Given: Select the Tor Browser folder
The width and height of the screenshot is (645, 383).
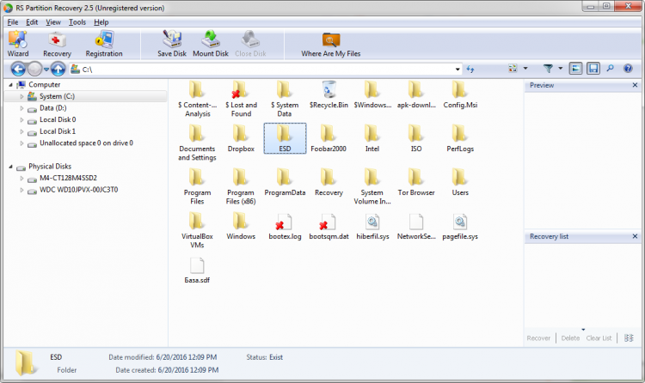Looking at the screenshot, I should click(416, 182).
